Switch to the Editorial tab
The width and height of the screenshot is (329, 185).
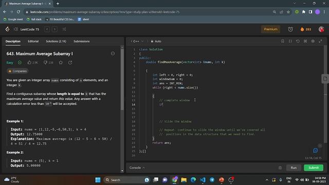(33, 41)
